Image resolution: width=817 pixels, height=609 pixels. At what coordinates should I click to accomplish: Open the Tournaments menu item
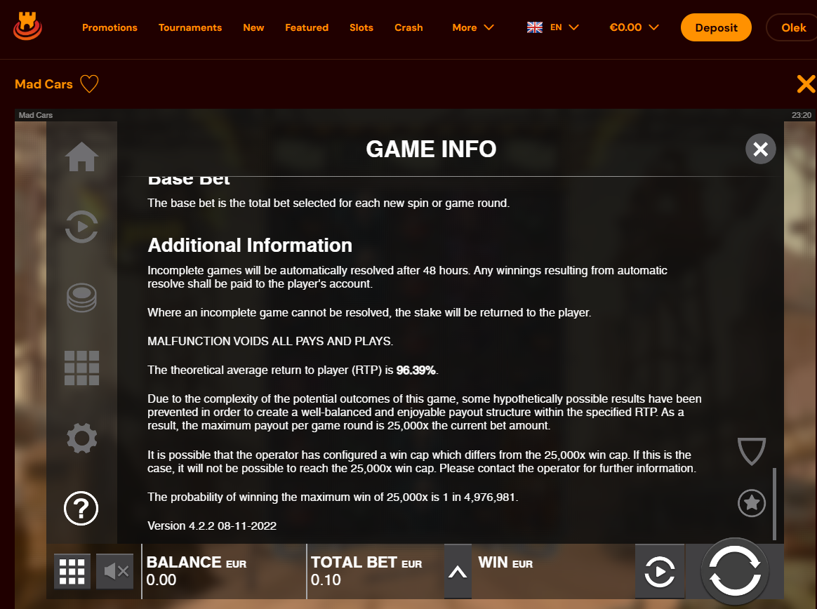tap(190, 27)
